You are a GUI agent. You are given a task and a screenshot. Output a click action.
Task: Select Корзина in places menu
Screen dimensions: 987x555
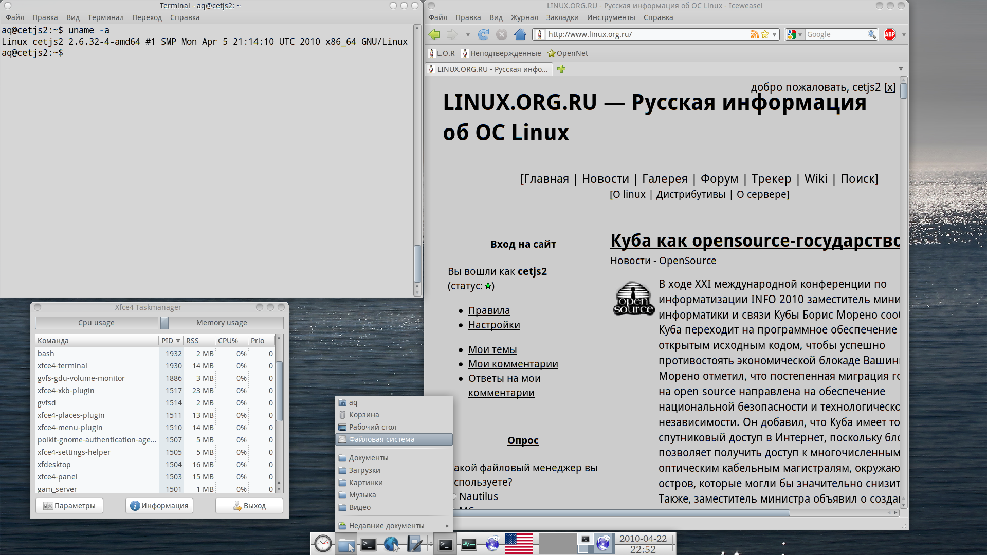coord(394,415)
